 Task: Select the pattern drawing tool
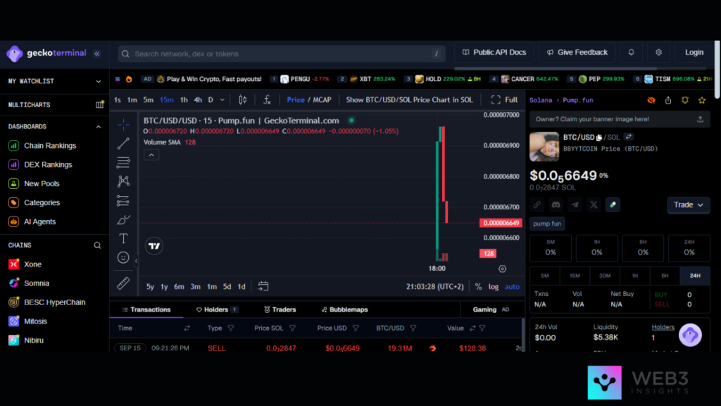123,181
